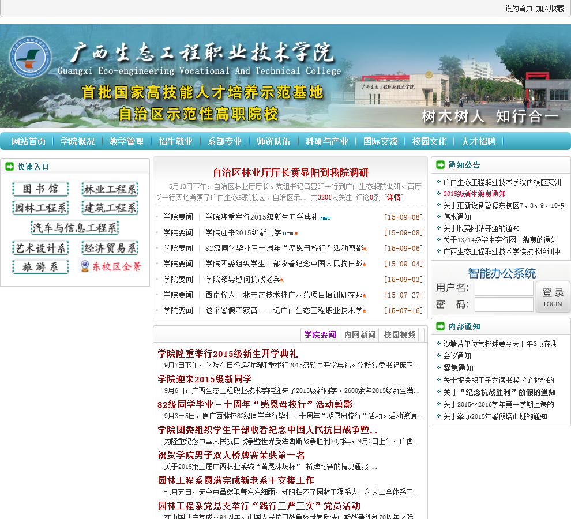Switch to 内网新闻 tab
This screenshot has height=519, width=571.
click(x=360, y=334)
